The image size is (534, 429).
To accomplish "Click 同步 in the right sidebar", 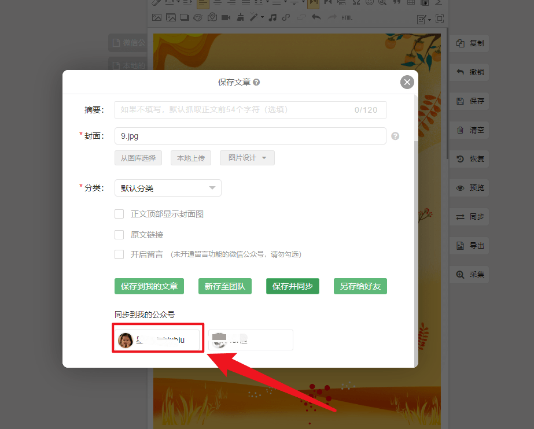I will coord(469,217).
